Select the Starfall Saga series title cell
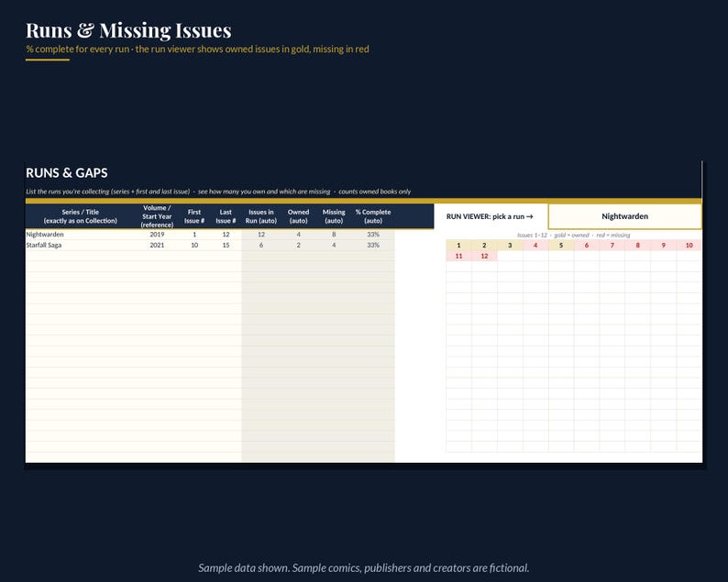Screen dimensions: 728x582 tap(80, 245)
